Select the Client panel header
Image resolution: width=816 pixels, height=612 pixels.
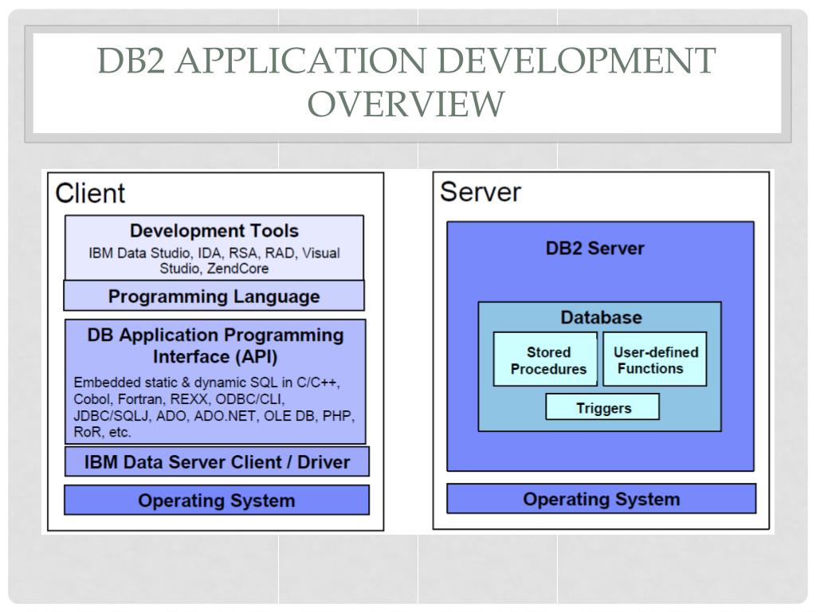click(x=91, y=193)
